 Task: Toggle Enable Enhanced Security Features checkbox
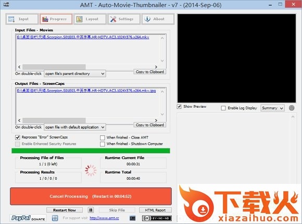[x=18, y=144]
